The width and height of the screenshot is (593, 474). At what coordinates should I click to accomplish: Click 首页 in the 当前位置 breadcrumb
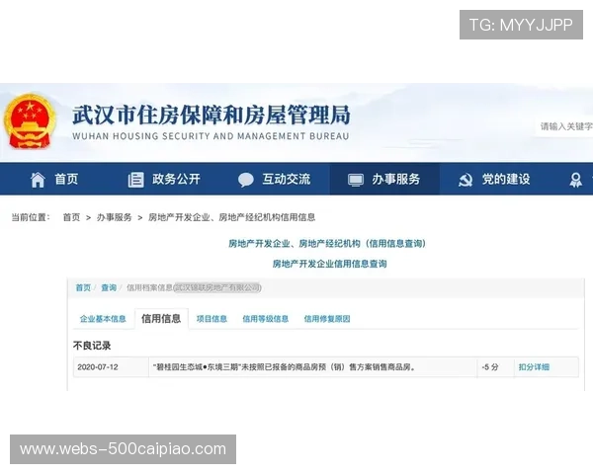pos(71,217)
